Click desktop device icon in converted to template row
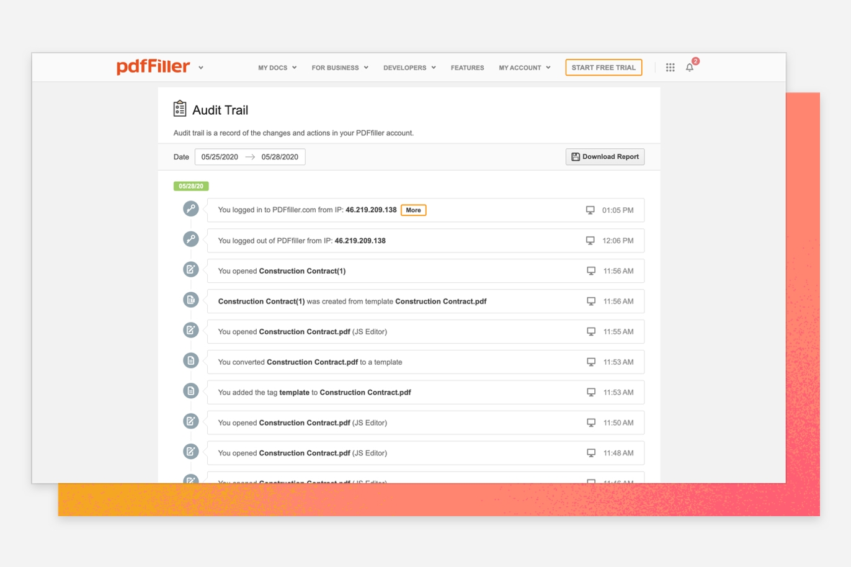The image size is (851, 567). 591,362
